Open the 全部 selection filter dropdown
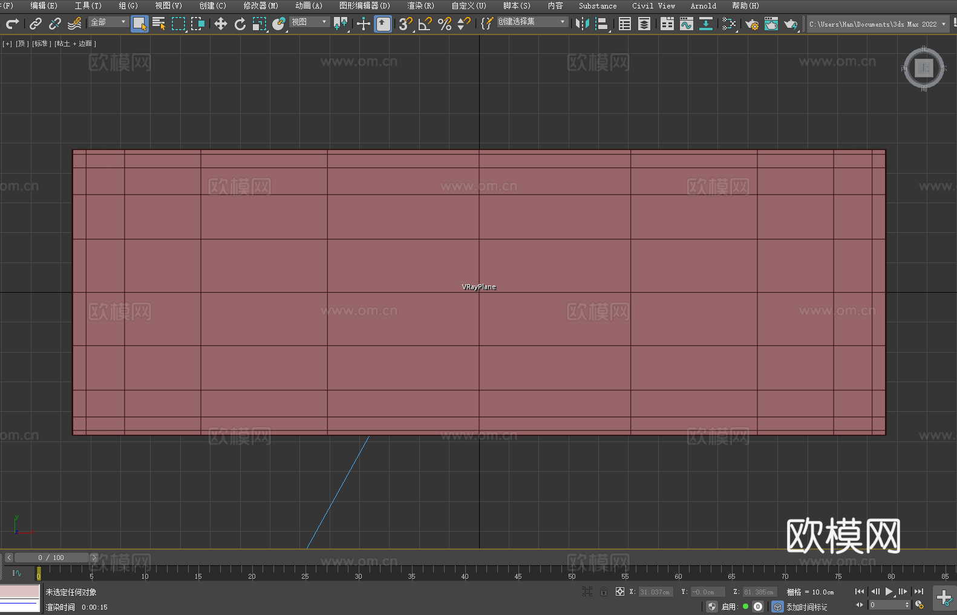Image resolution: width=957 pixels, height=615 pixels. [109, 22]
